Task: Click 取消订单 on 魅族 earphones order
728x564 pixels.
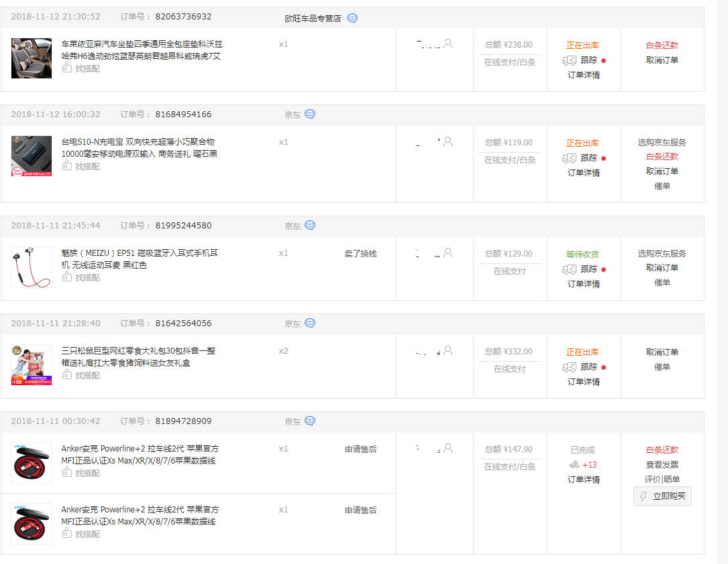Action: tap(662, 268)
